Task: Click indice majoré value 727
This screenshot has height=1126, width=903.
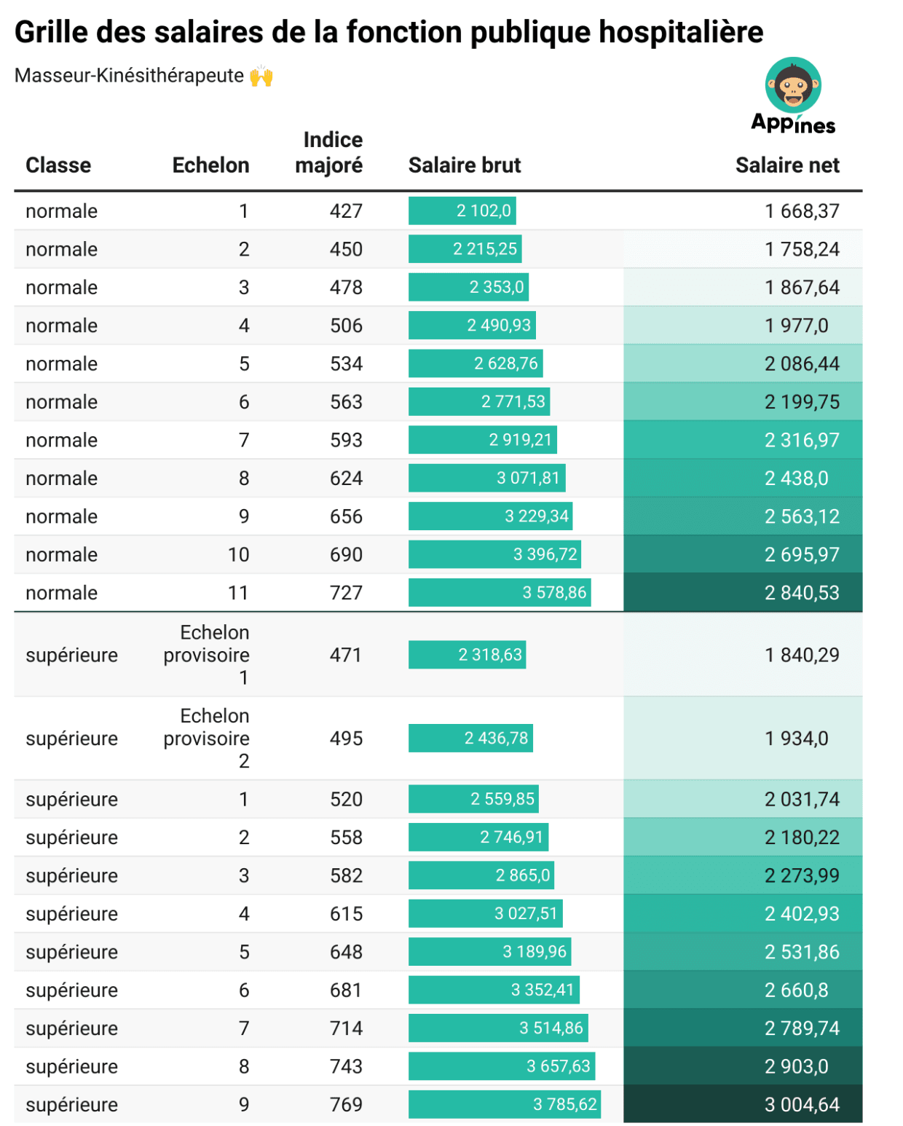Action: (346, 593)
